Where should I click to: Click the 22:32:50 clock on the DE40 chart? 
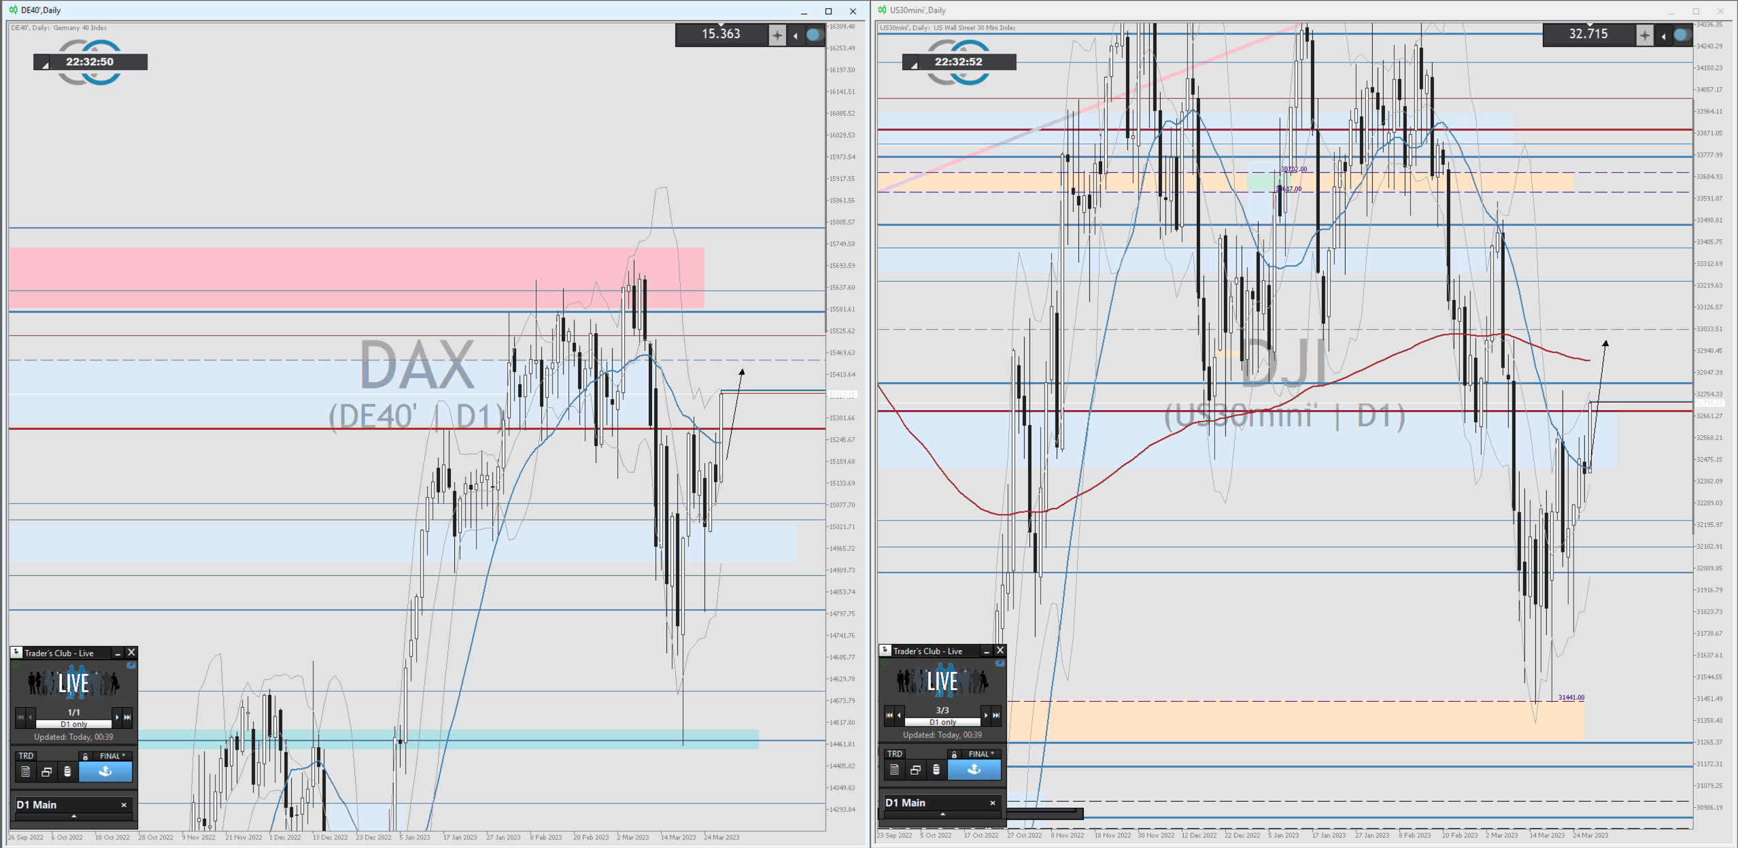click(90, 61)
